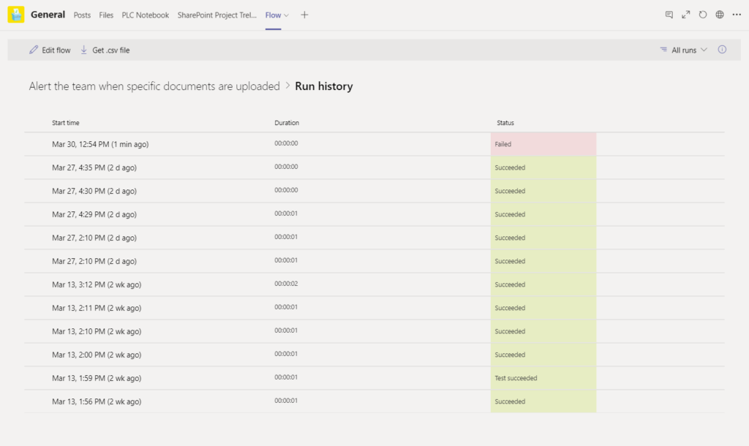This screenshot has height=446, width=749.
Task: Switch to the Posts tab
Action: click(x=82, y=15)
